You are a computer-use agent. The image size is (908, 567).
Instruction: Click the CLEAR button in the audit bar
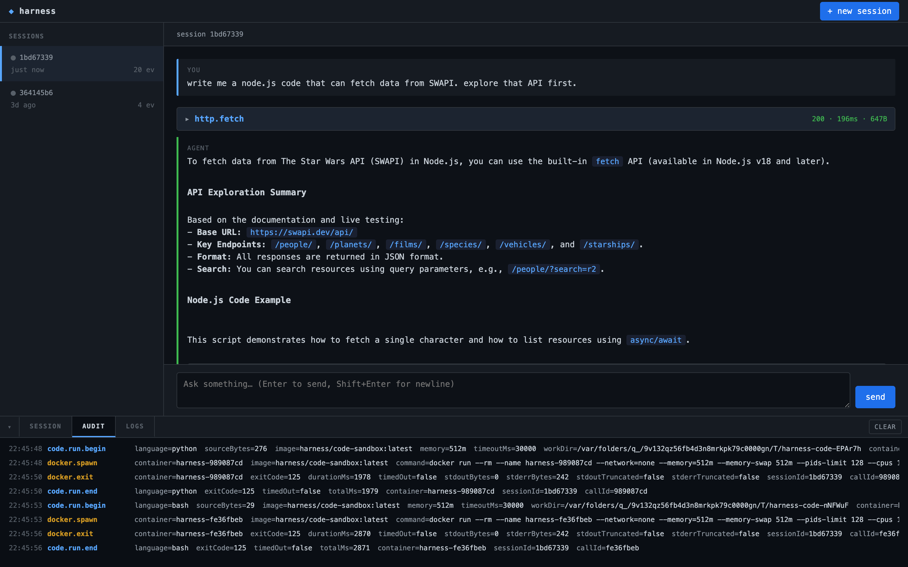coord(885,427)
